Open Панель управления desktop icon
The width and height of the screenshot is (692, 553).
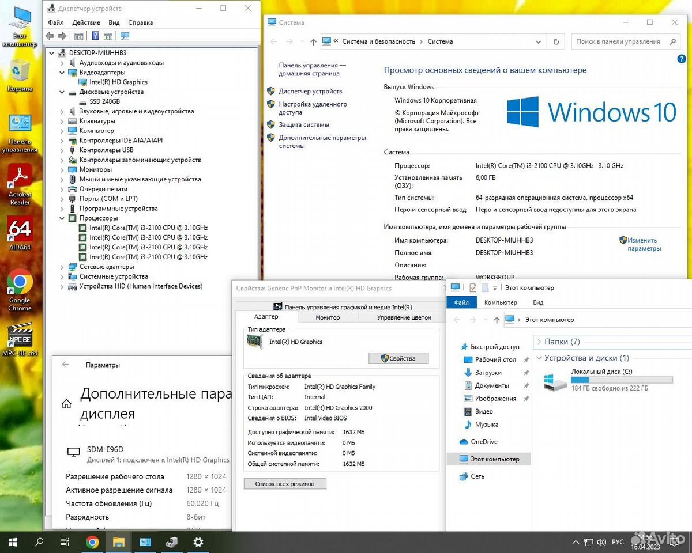tap(20, 134)
